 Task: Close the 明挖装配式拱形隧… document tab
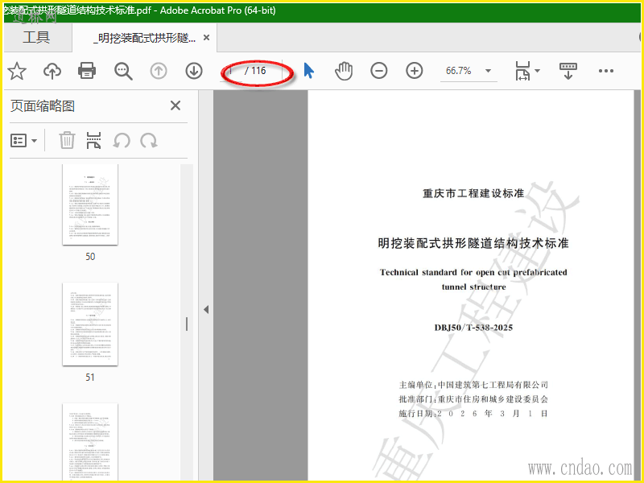point(207,38)
